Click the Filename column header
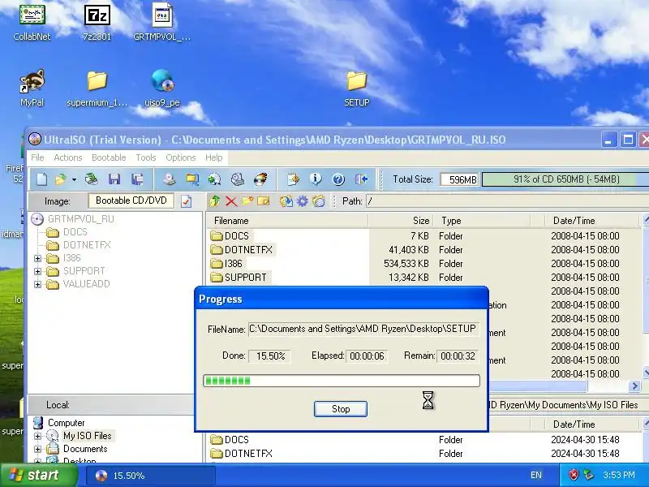The height and width of the screenshot is (487, 649). pyautogui.click(x=287, y=221)
